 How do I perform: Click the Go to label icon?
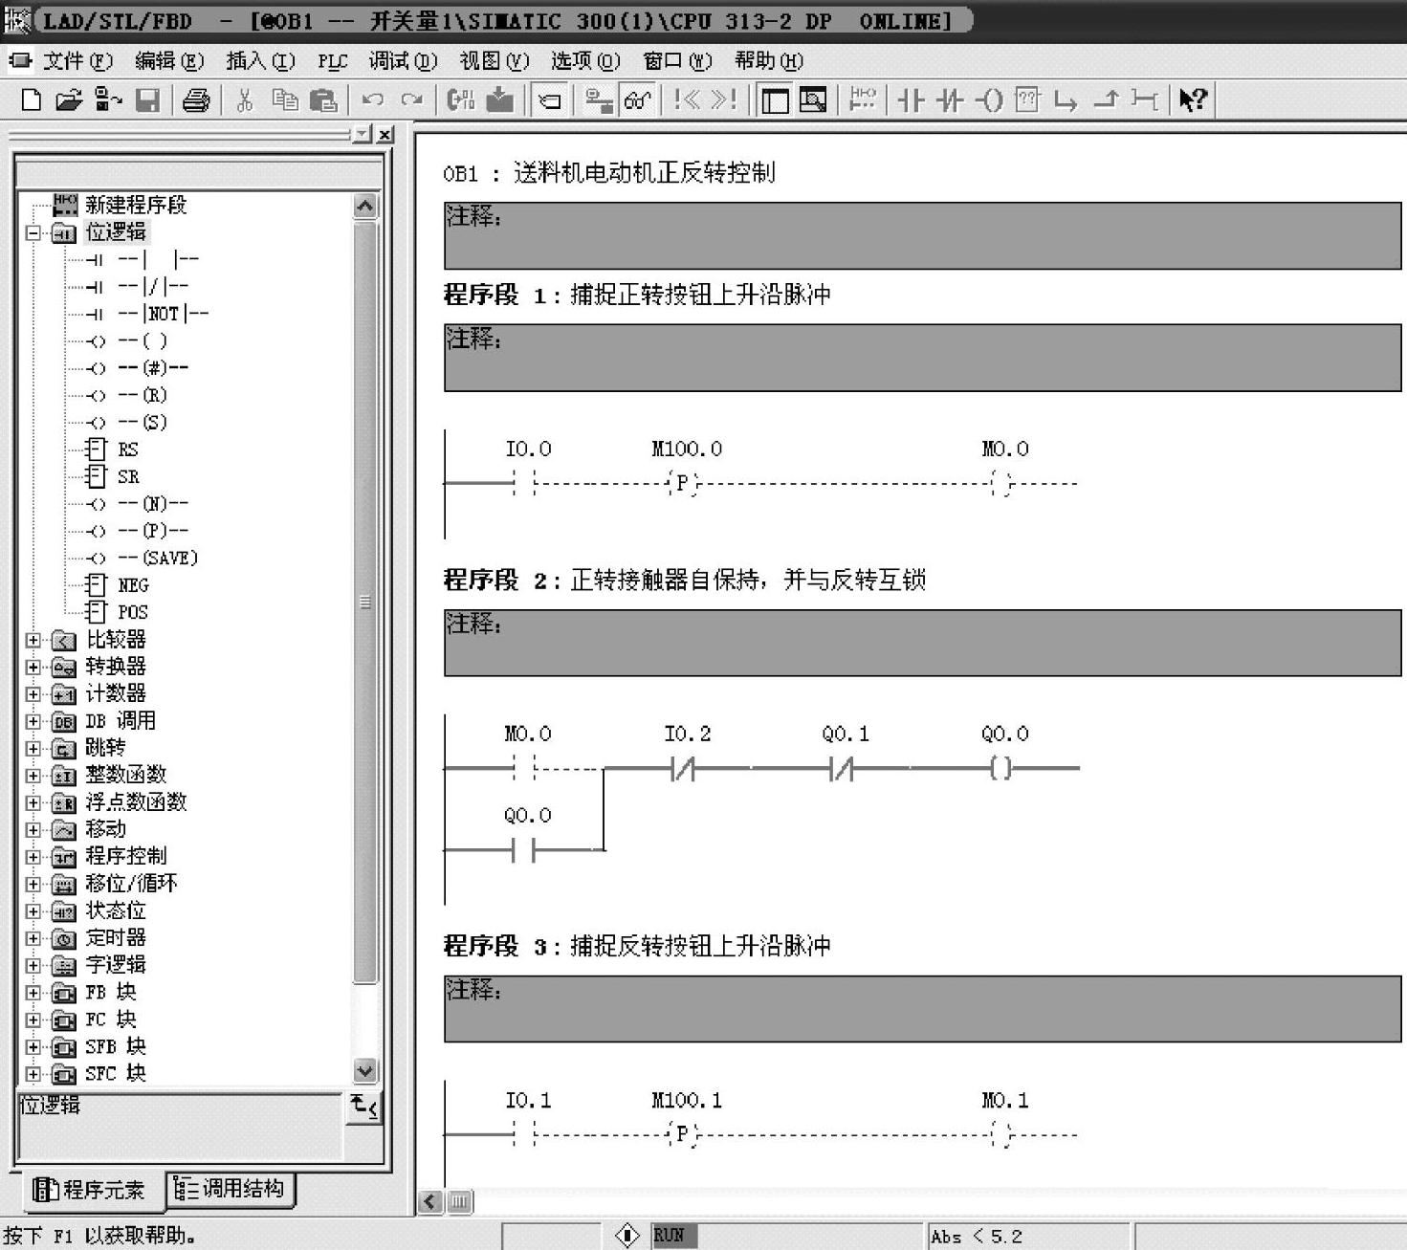pyautogui.click(x=549, y=99)
